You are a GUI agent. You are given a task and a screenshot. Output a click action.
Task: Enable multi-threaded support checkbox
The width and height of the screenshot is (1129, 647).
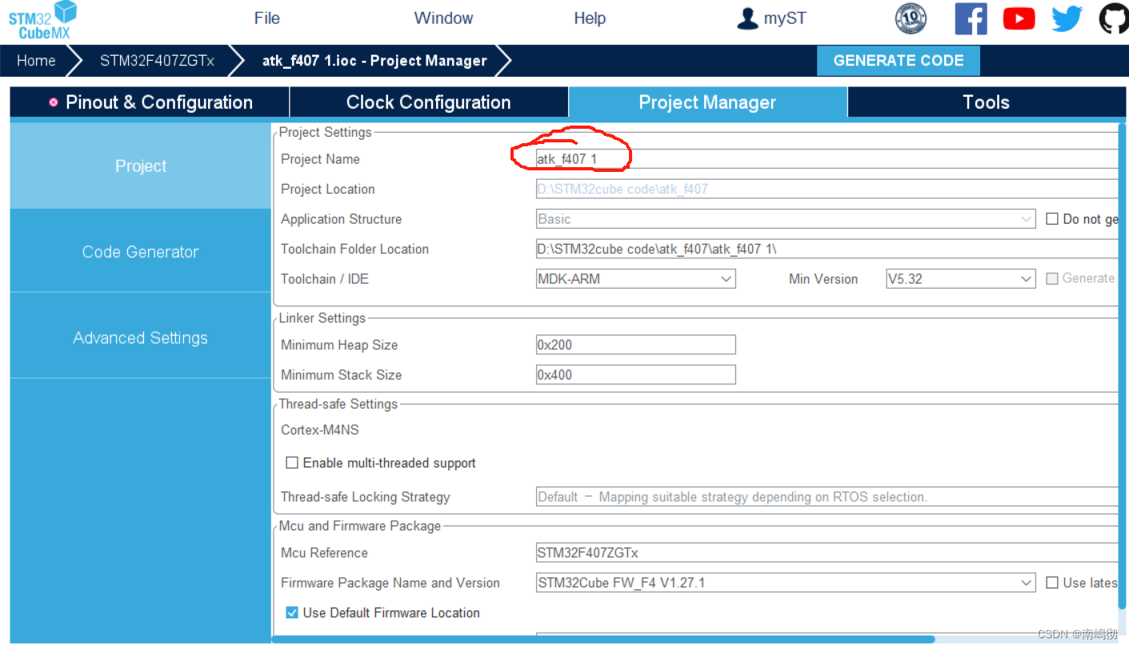tap(292, 463)
